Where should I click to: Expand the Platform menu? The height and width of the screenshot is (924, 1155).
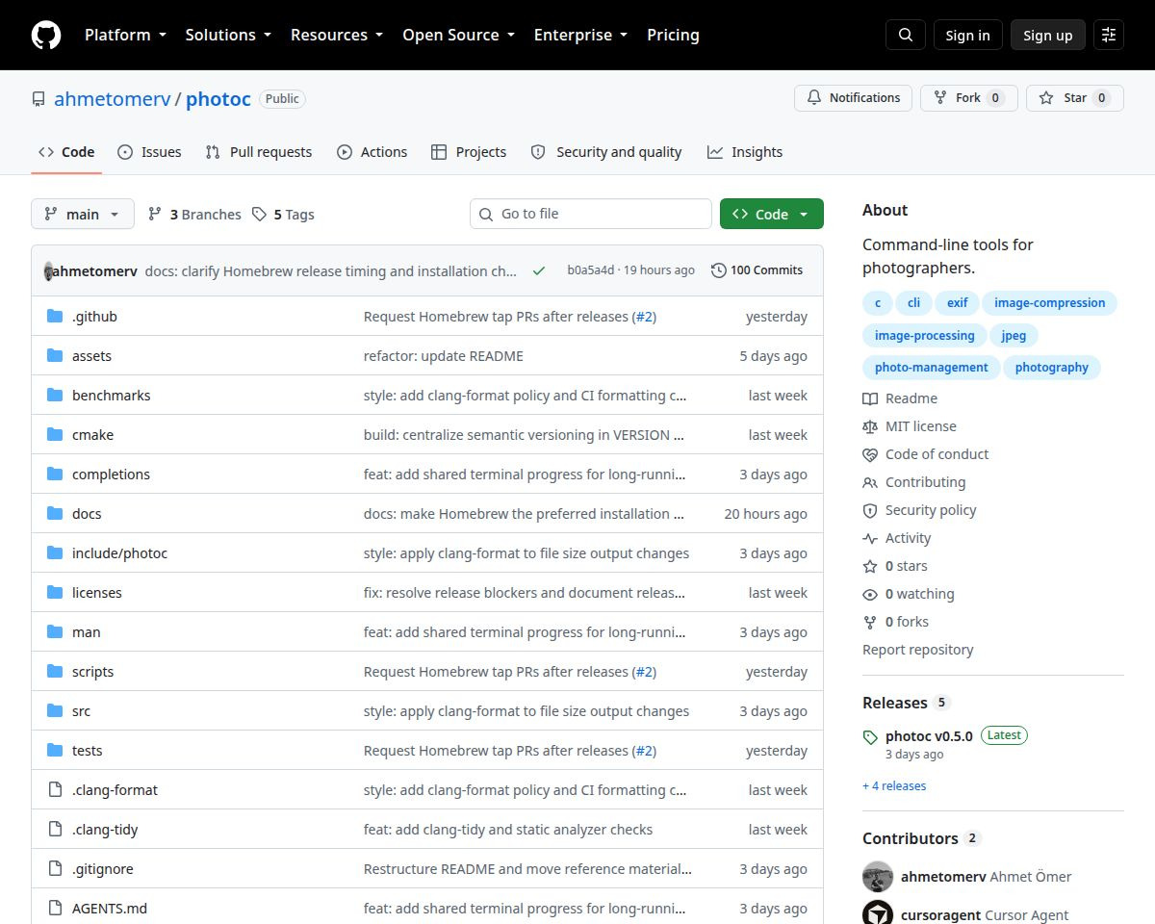125,35
